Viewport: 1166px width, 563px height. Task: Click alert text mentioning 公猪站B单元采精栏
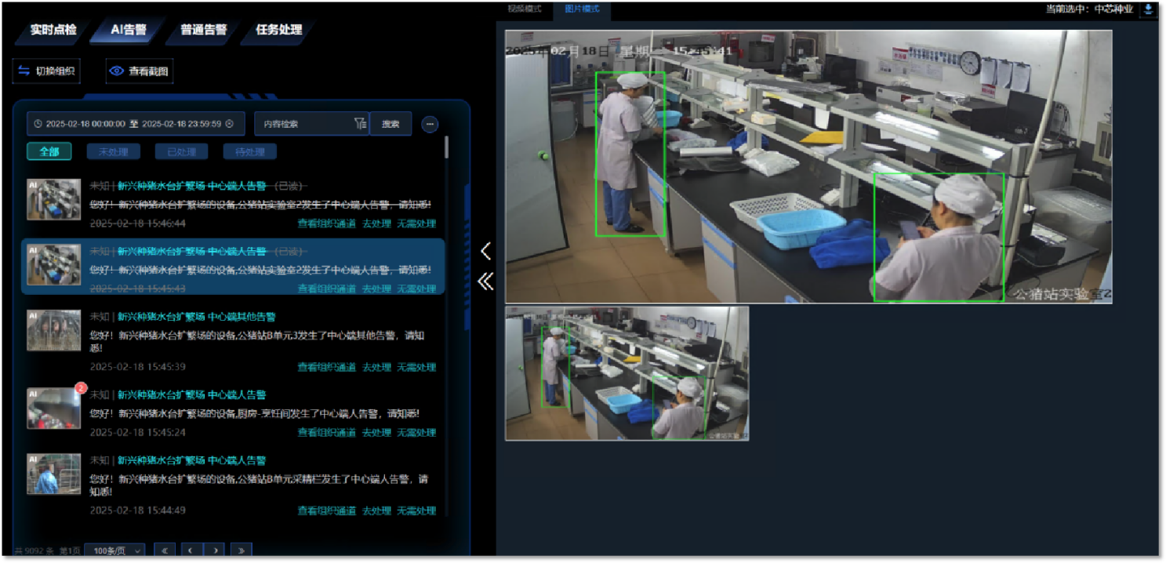coord(260,485)
